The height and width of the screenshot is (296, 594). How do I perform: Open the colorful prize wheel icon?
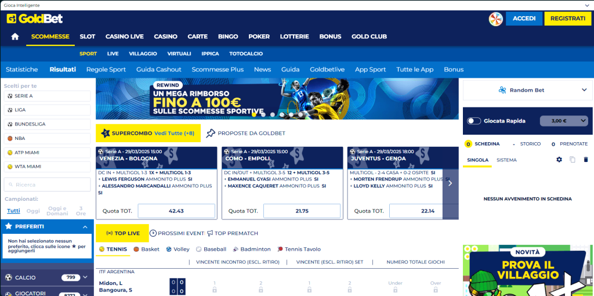495,19
